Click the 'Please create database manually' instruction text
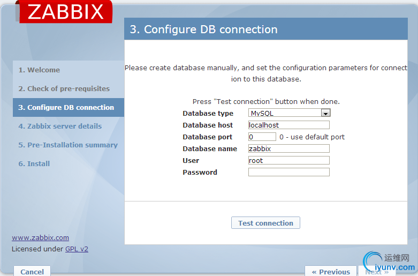This screenshot has width=418, height=276. pyautogui.click(x=266, y=73)
